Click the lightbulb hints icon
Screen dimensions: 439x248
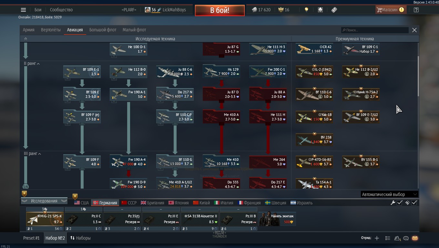306,10
